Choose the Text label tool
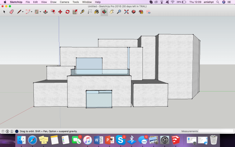The image size is (235, 147). [90, 12]
